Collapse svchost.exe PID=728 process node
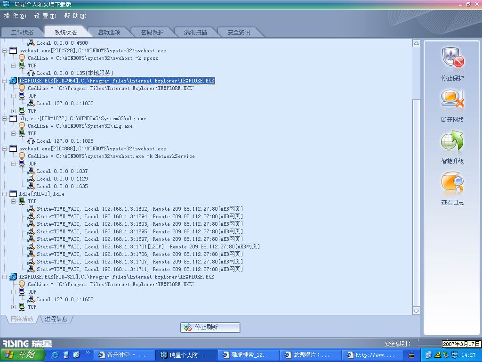The image size is (482, 362). click(x=5, y=50)
